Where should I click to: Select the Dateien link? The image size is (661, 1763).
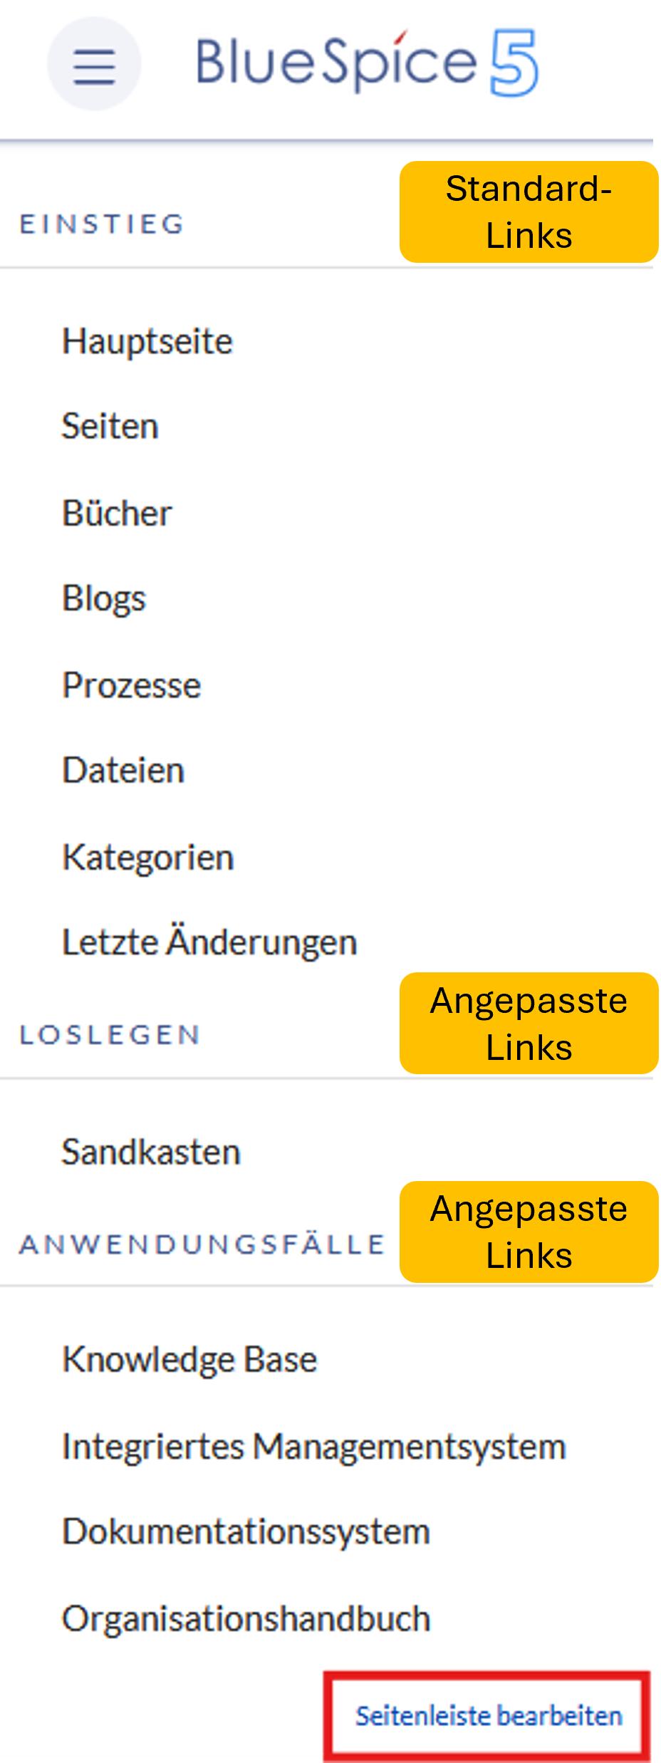click(124, 771)
